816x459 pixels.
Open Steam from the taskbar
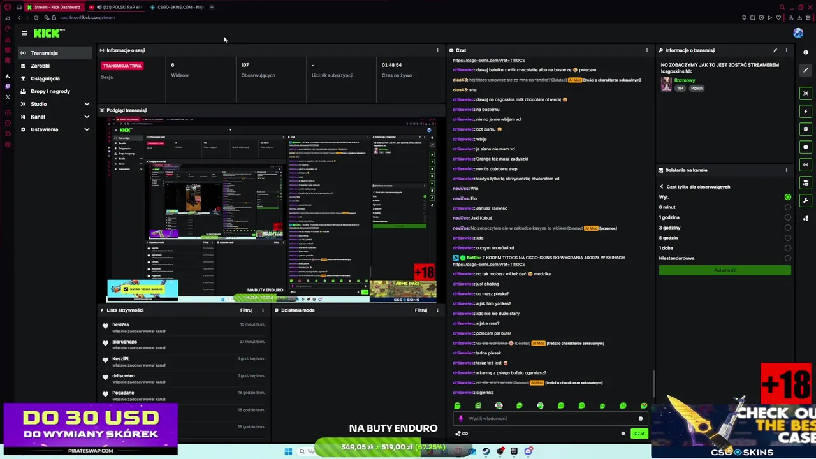click(x=486, y=451)
